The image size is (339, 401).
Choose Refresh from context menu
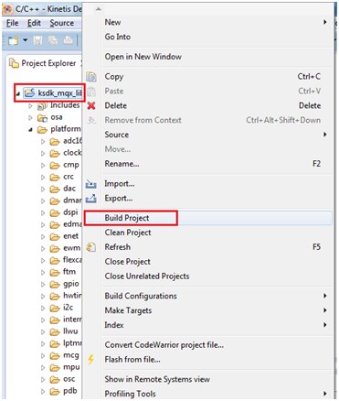[207, 247]
